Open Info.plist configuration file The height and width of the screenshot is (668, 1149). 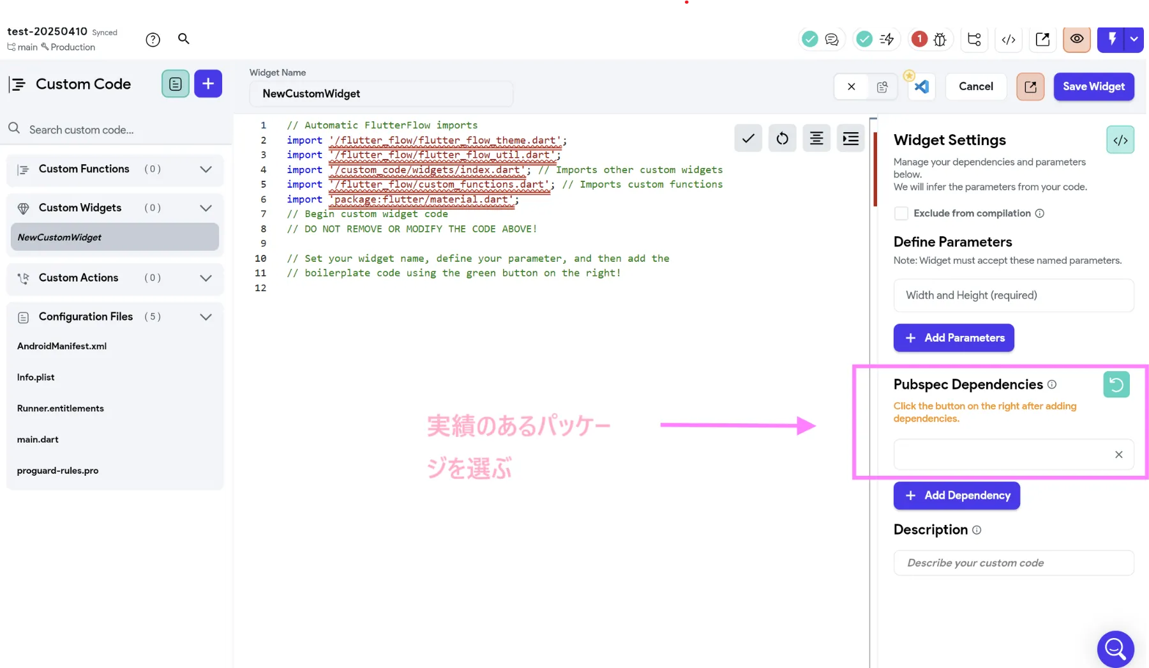point(36,377)
